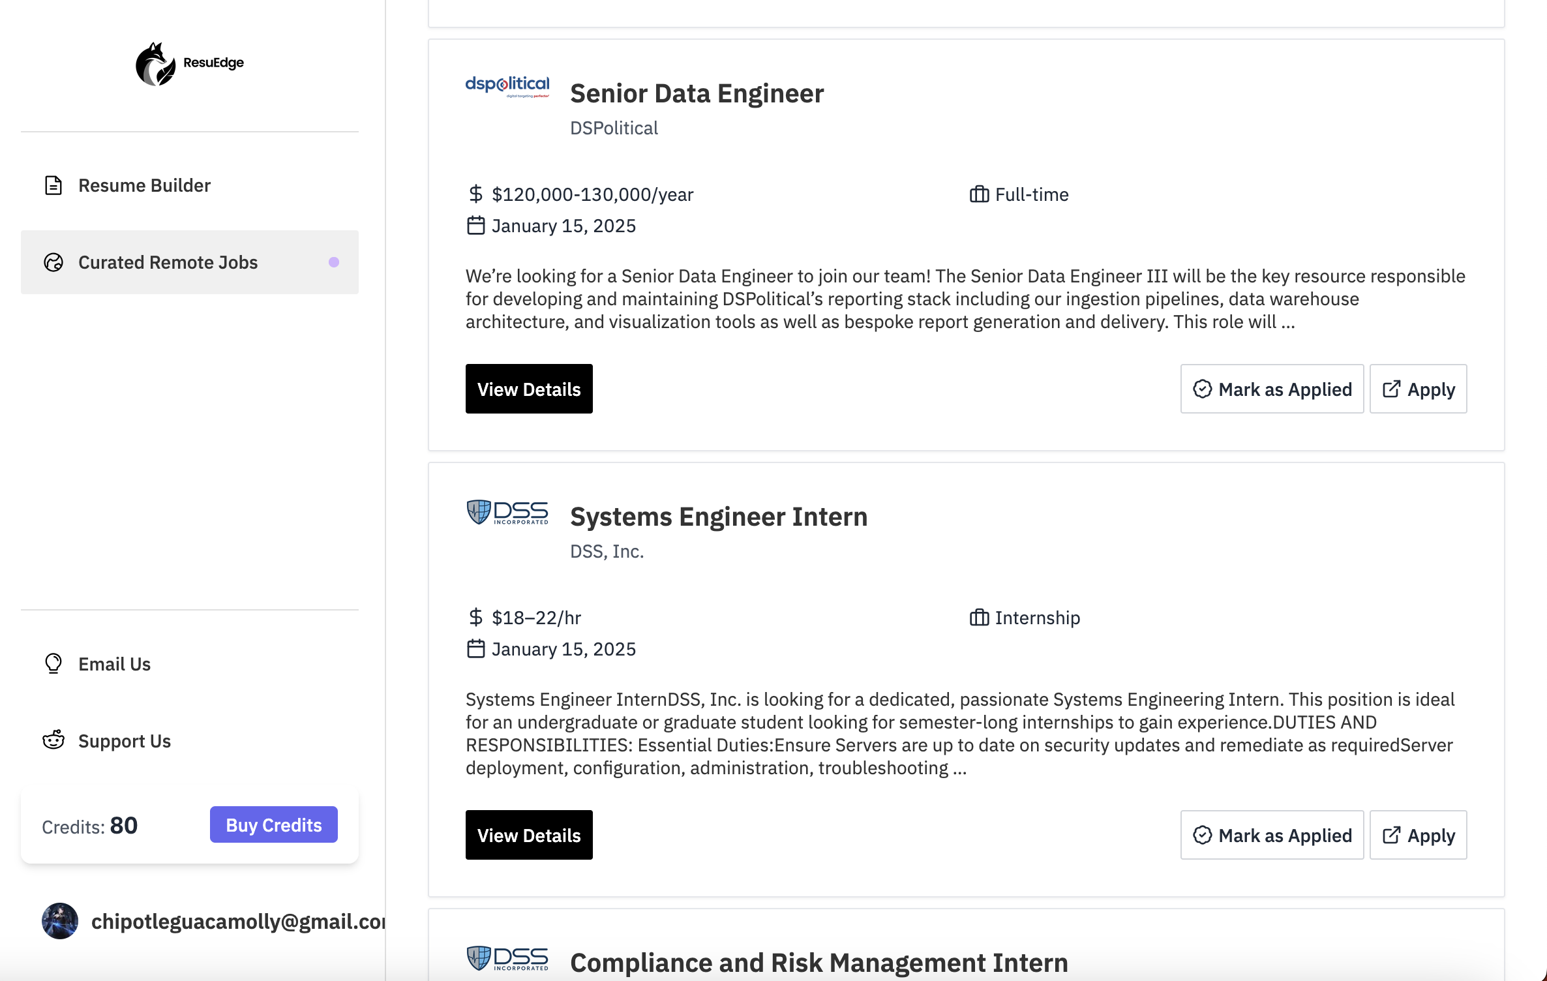The width and height of the screenshot is (1547, 981).
Task: Click the ResuEdge brand name text
Action: pos(213,63)
